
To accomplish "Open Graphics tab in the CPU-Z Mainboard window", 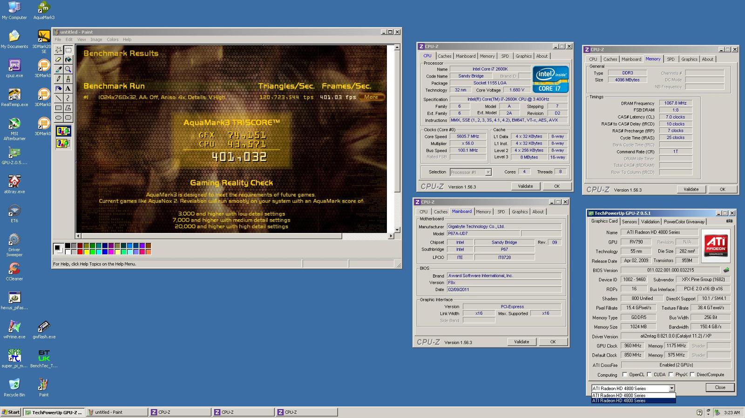I will 520,212.
